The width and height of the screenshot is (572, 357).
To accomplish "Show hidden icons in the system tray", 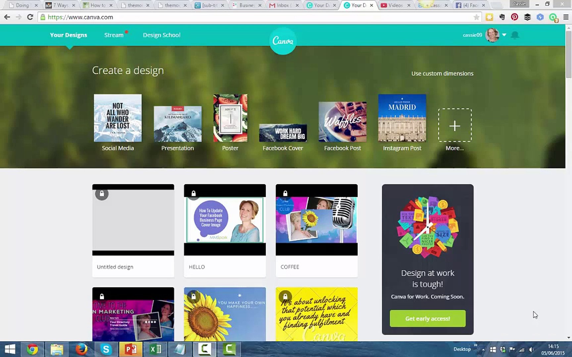I will 484,349.
